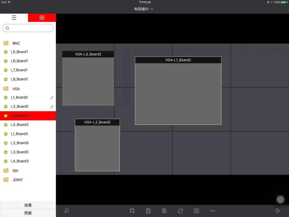Select source I_3_Board3

(28, 152)
